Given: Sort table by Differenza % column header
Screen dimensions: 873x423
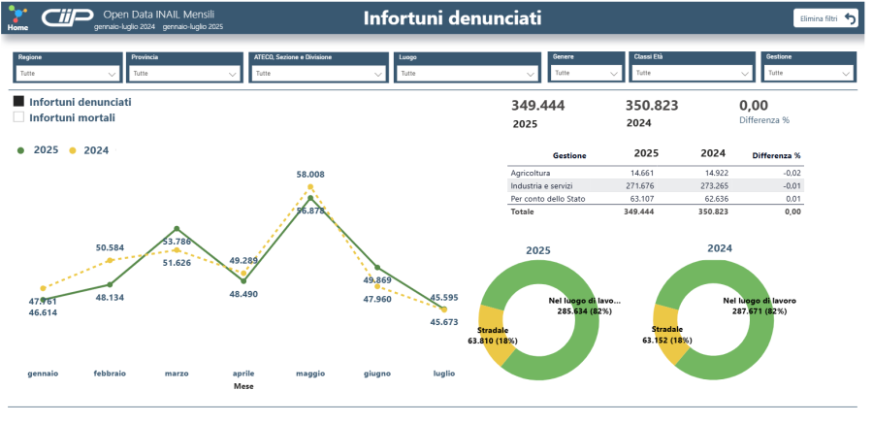Looking at the screenshot, I should pyautogui.click(x=776, y=155).
